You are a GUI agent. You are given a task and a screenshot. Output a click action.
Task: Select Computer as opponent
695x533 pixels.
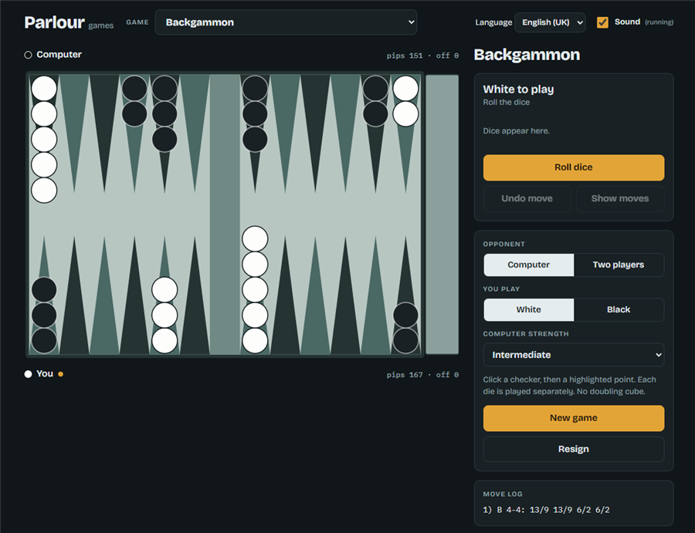point(528,265)
